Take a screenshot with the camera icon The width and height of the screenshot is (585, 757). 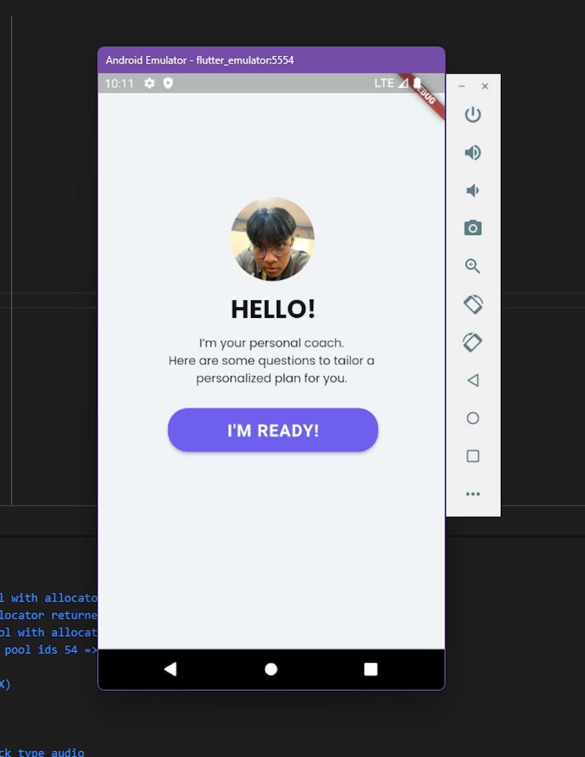473,228
